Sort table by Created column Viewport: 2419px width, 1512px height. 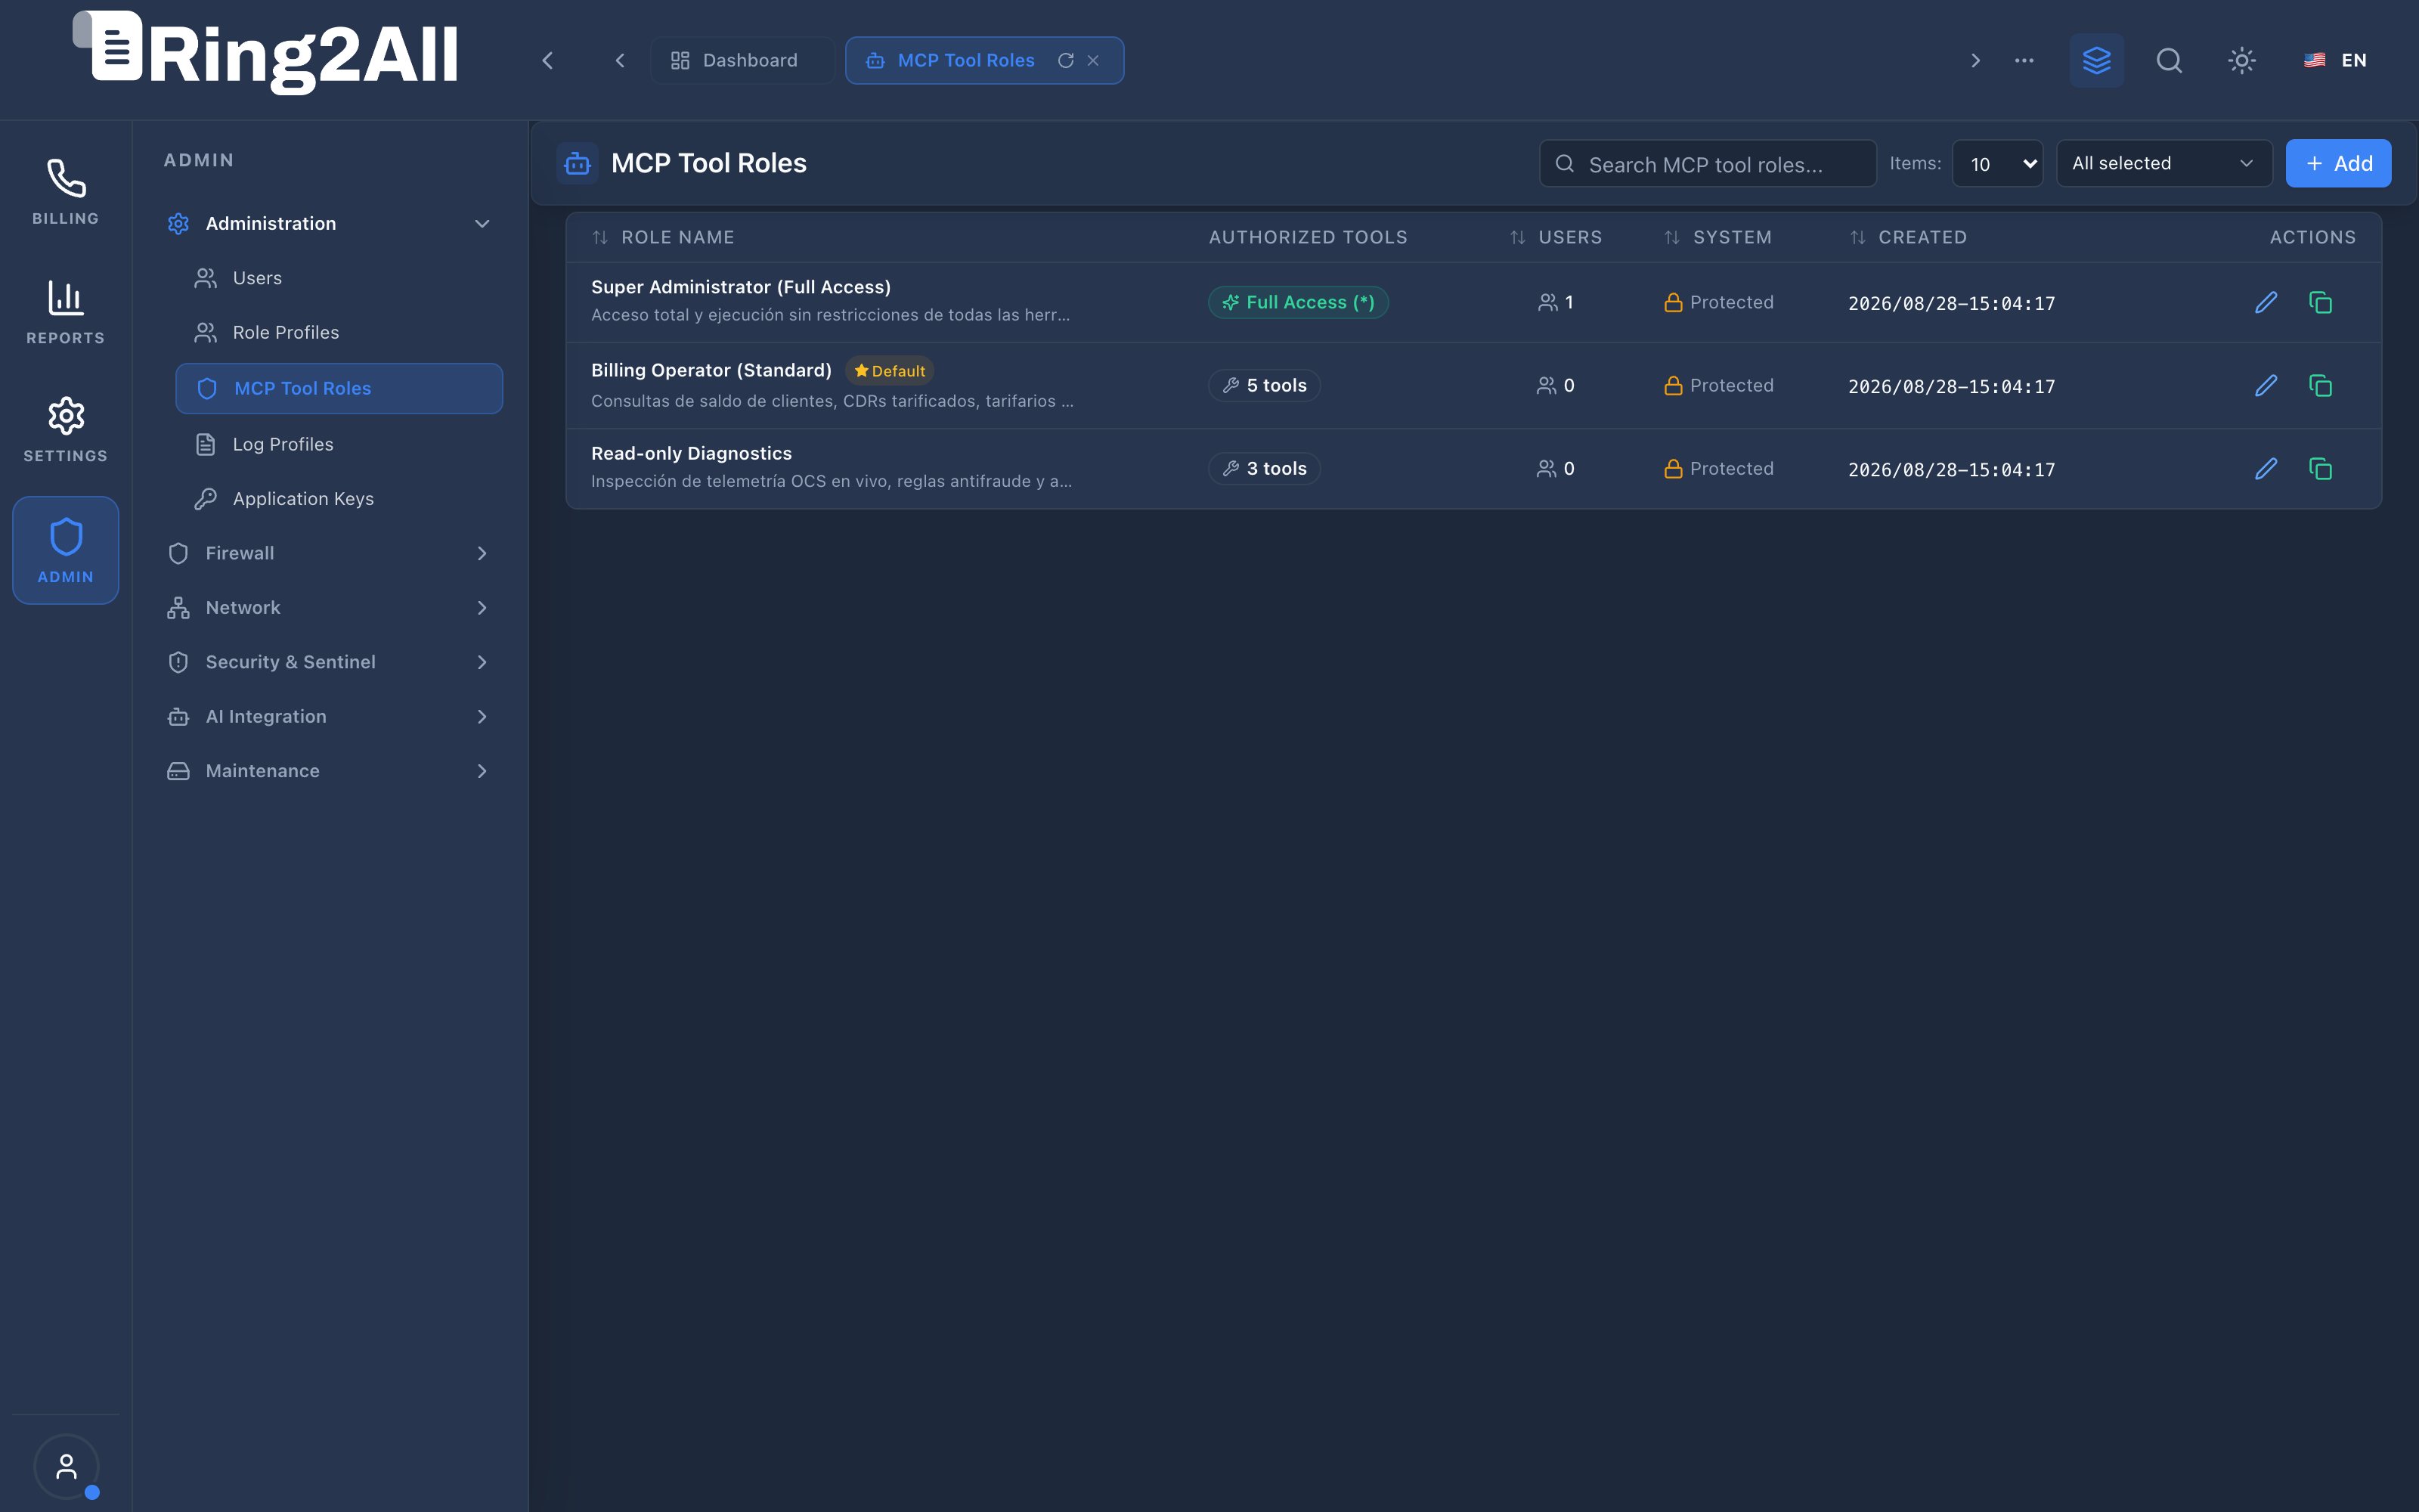(1908, 237)
